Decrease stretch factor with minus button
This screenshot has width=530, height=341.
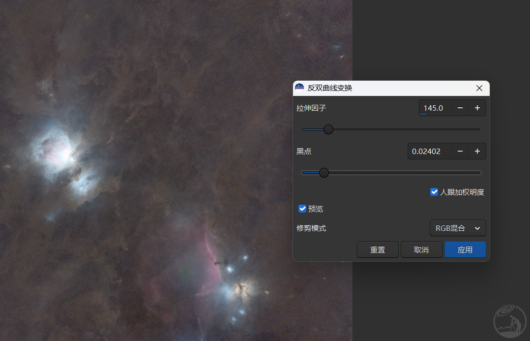tap(460, 108)
